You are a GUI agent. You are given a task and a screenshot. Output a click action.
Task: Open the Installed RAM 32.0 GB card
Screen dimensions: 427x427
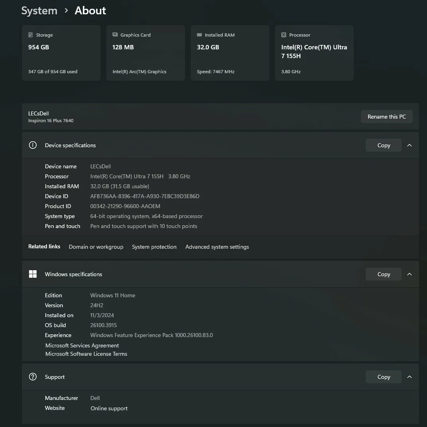(x=230, y=53)
